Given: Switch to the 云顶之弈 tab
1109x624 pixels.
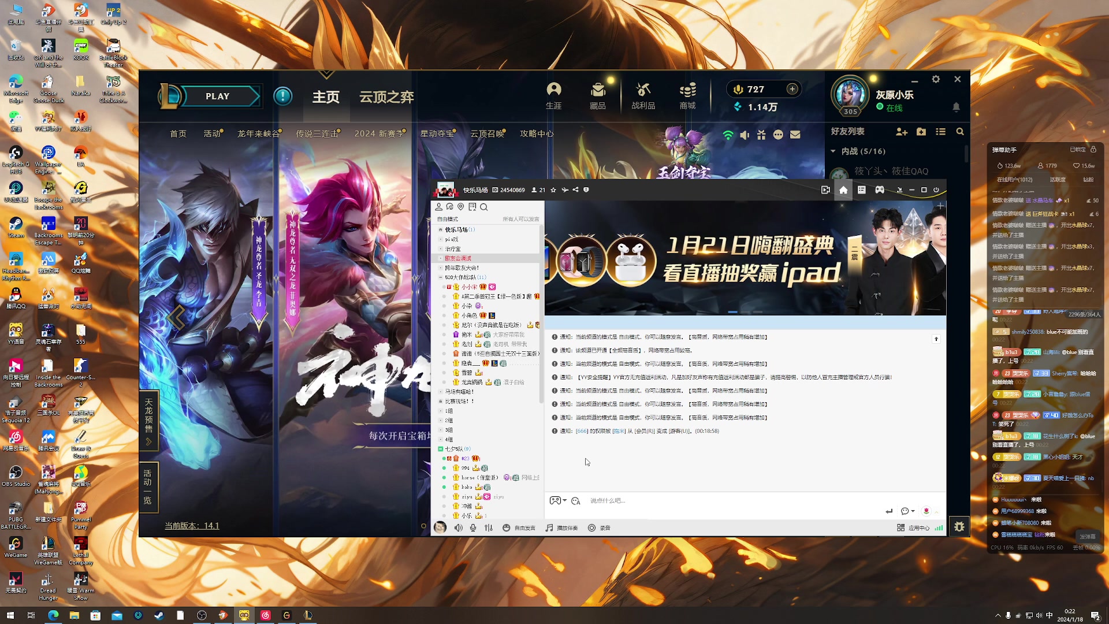Looking at the screenshot, I should click(386, 97).
